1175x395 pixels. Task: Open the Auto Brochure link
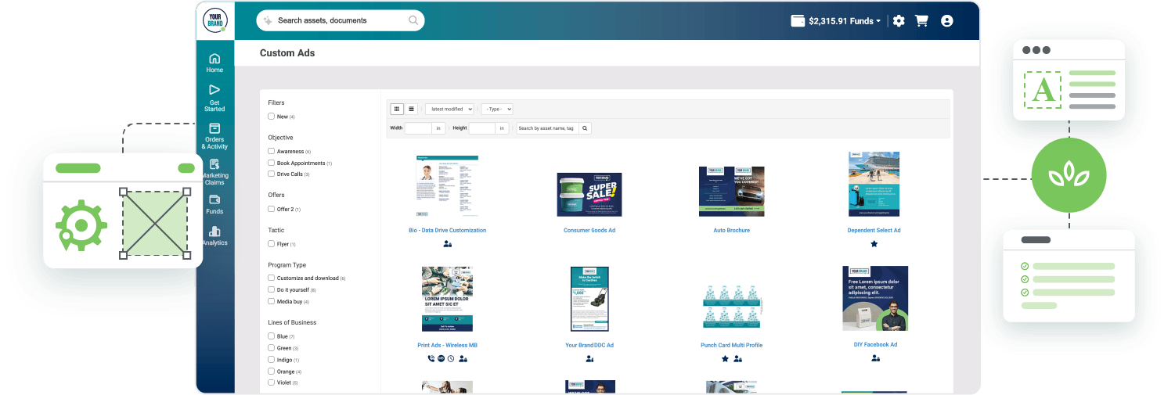pyautogui.click(x=731, y=231)
